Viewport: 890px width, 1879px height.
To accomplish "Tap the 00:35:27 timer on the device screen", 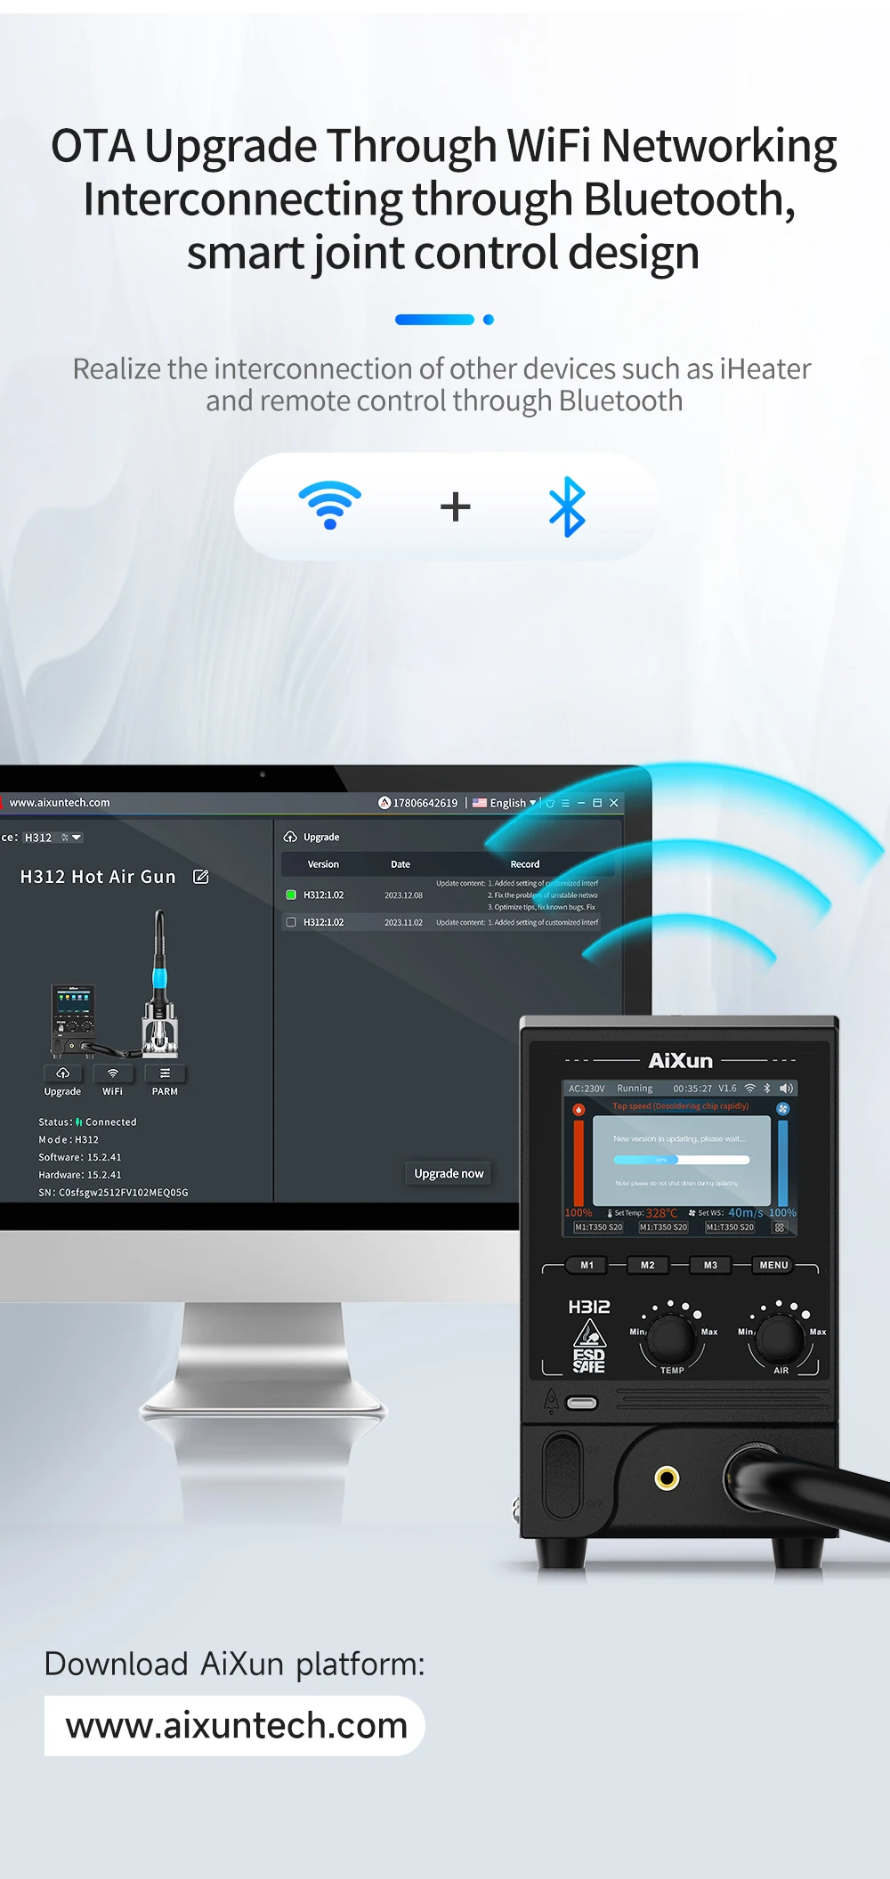I will [692, 1089].
